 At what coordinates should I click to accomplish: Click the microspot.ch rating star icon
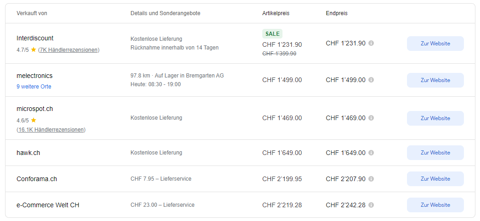tap(34, 120)
